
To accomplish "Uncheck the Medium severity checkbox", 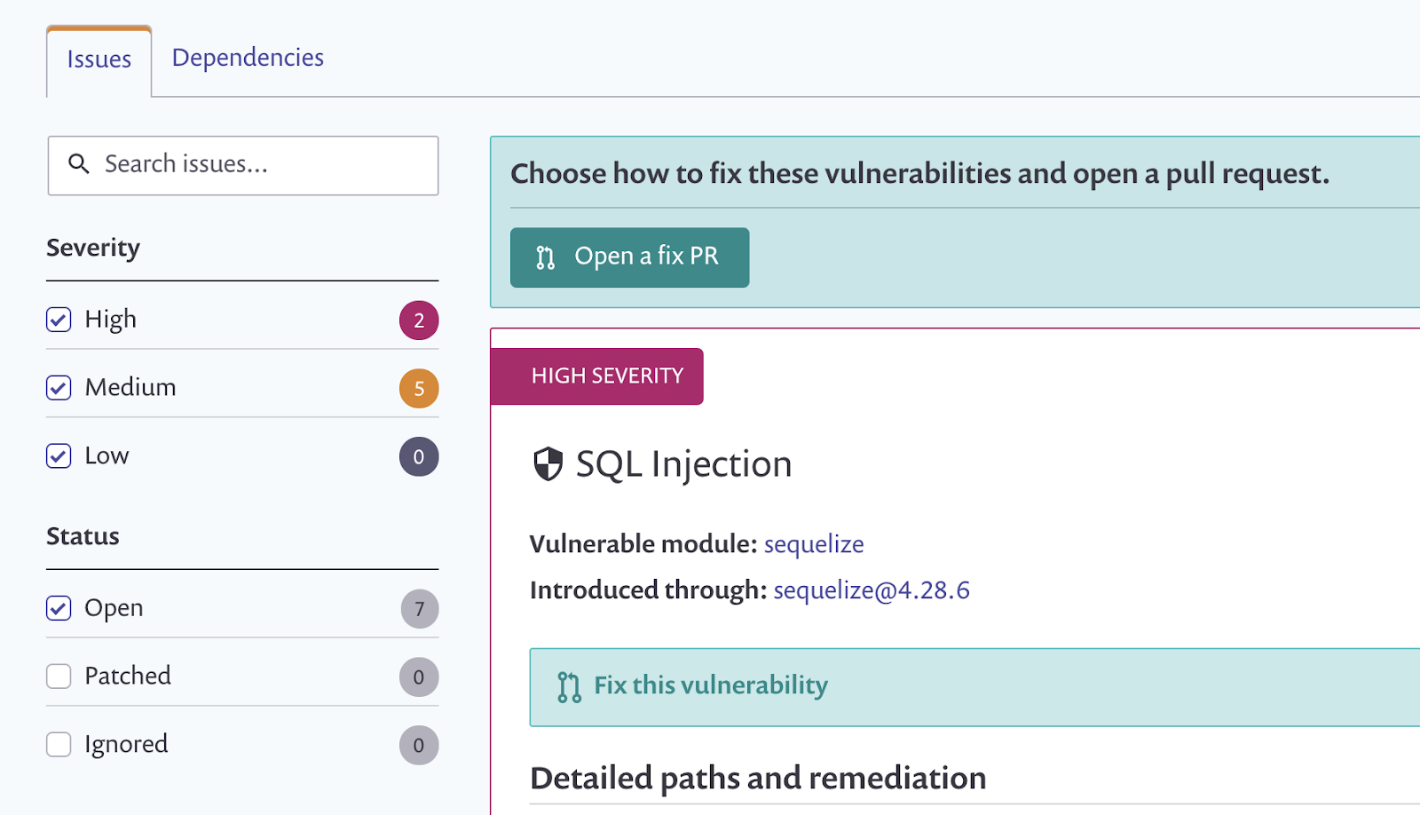I will click(x=59, y=388).
